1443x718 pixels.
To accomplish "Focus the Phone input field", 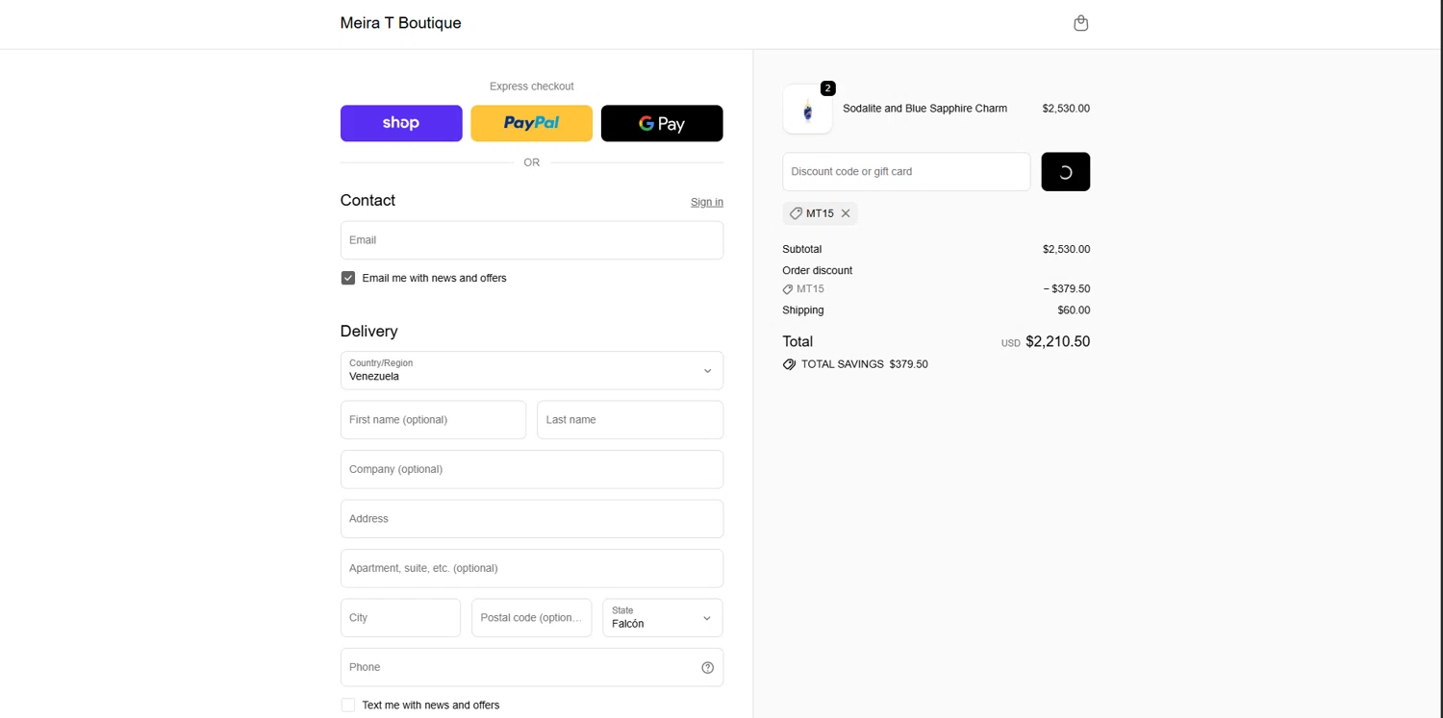I will tap(532, 667).
